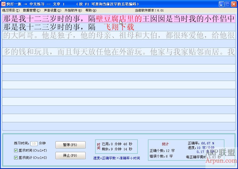Toggle the 显示时间 checkbox
238x169 pixels.
16,150
